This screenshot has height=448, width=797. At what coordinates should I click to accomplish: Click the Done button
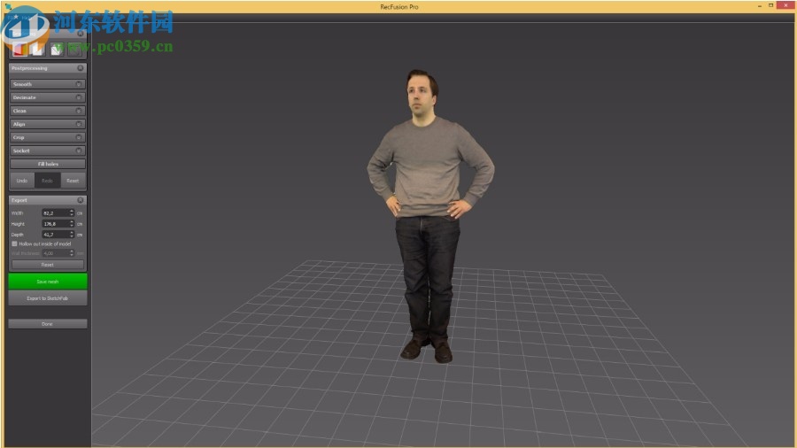(x=48, y=324)
